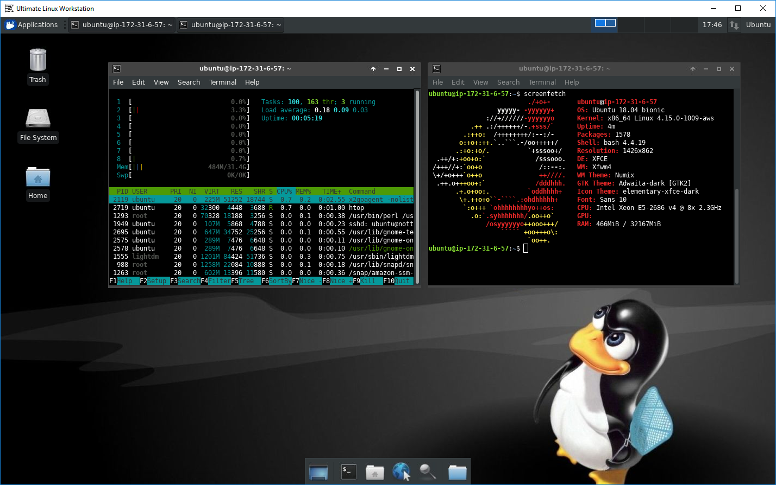Screen dimensions: 776x485
Task: Click F2 Setup in htop function bar
Action: point(157,281)
